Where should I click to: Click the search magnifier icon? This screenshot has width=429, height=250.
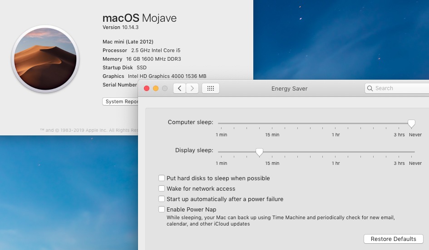pos(370,88)
